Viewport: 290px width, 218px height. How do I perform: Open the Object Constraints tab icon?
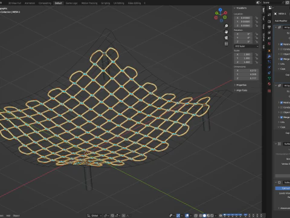pos(269,73)
